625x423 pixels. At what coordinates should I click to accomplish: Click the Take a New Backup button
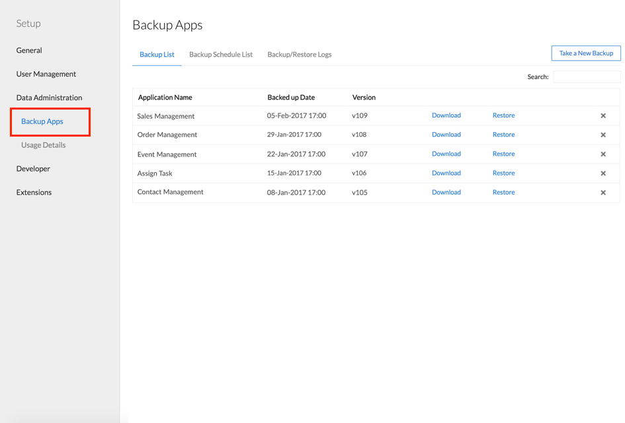pos(585,53)
